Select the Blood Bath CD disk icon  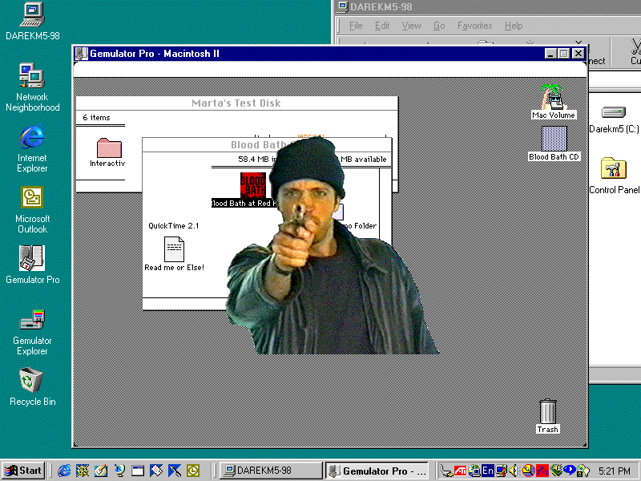click(x=554, y=143)
